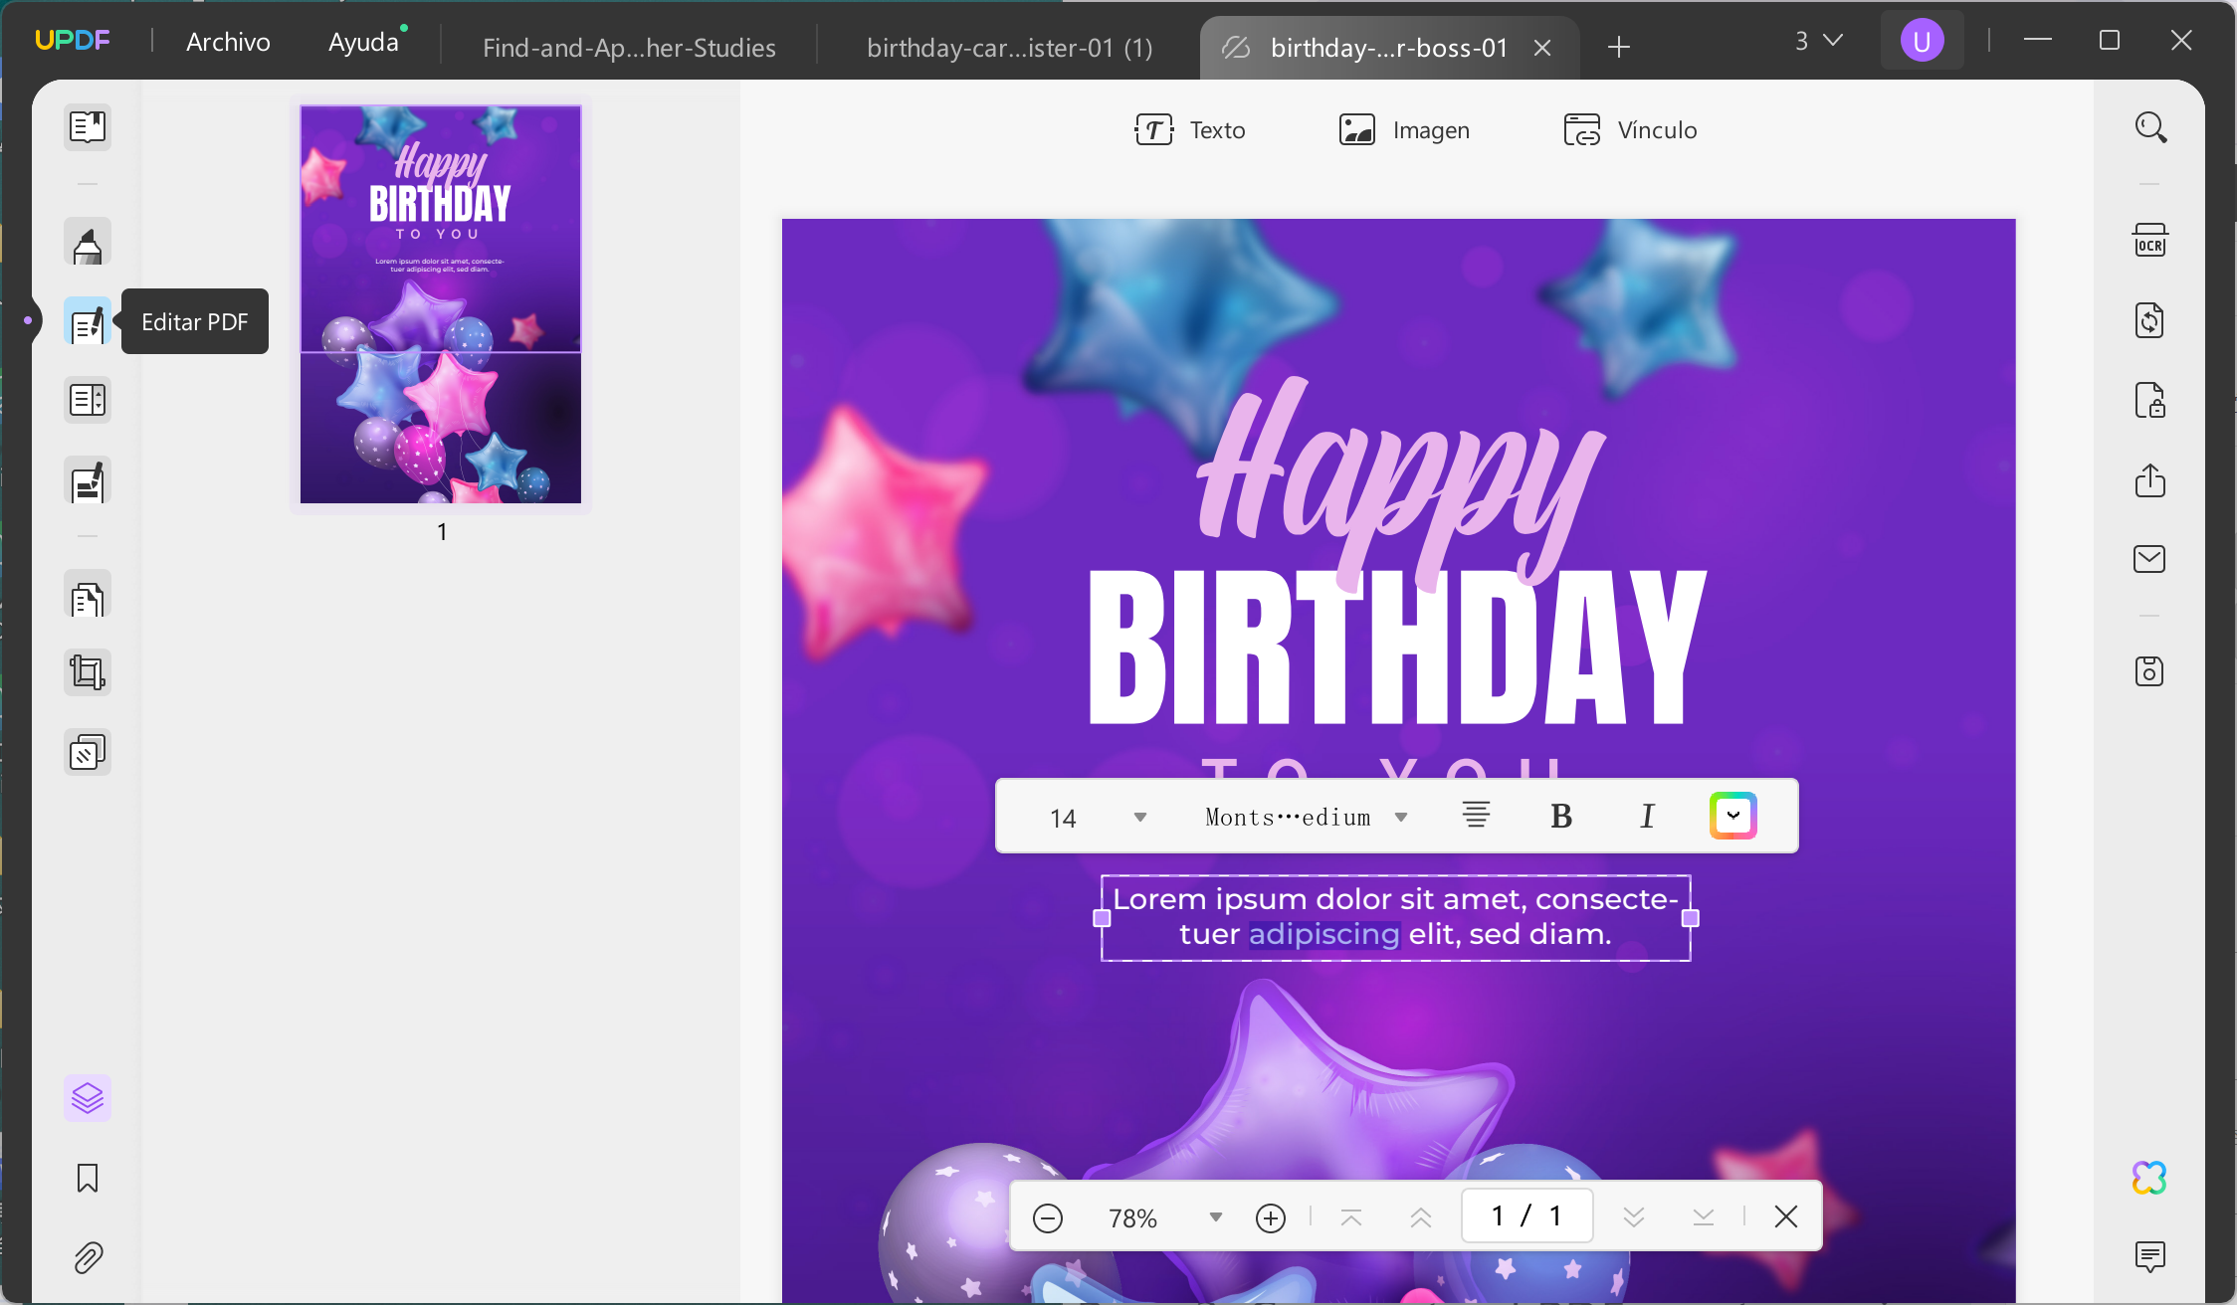Click the Editar PDF sidebar icon
Image resolution: width=2237 pixels, height=1305 pixels.
click(88, 321)
